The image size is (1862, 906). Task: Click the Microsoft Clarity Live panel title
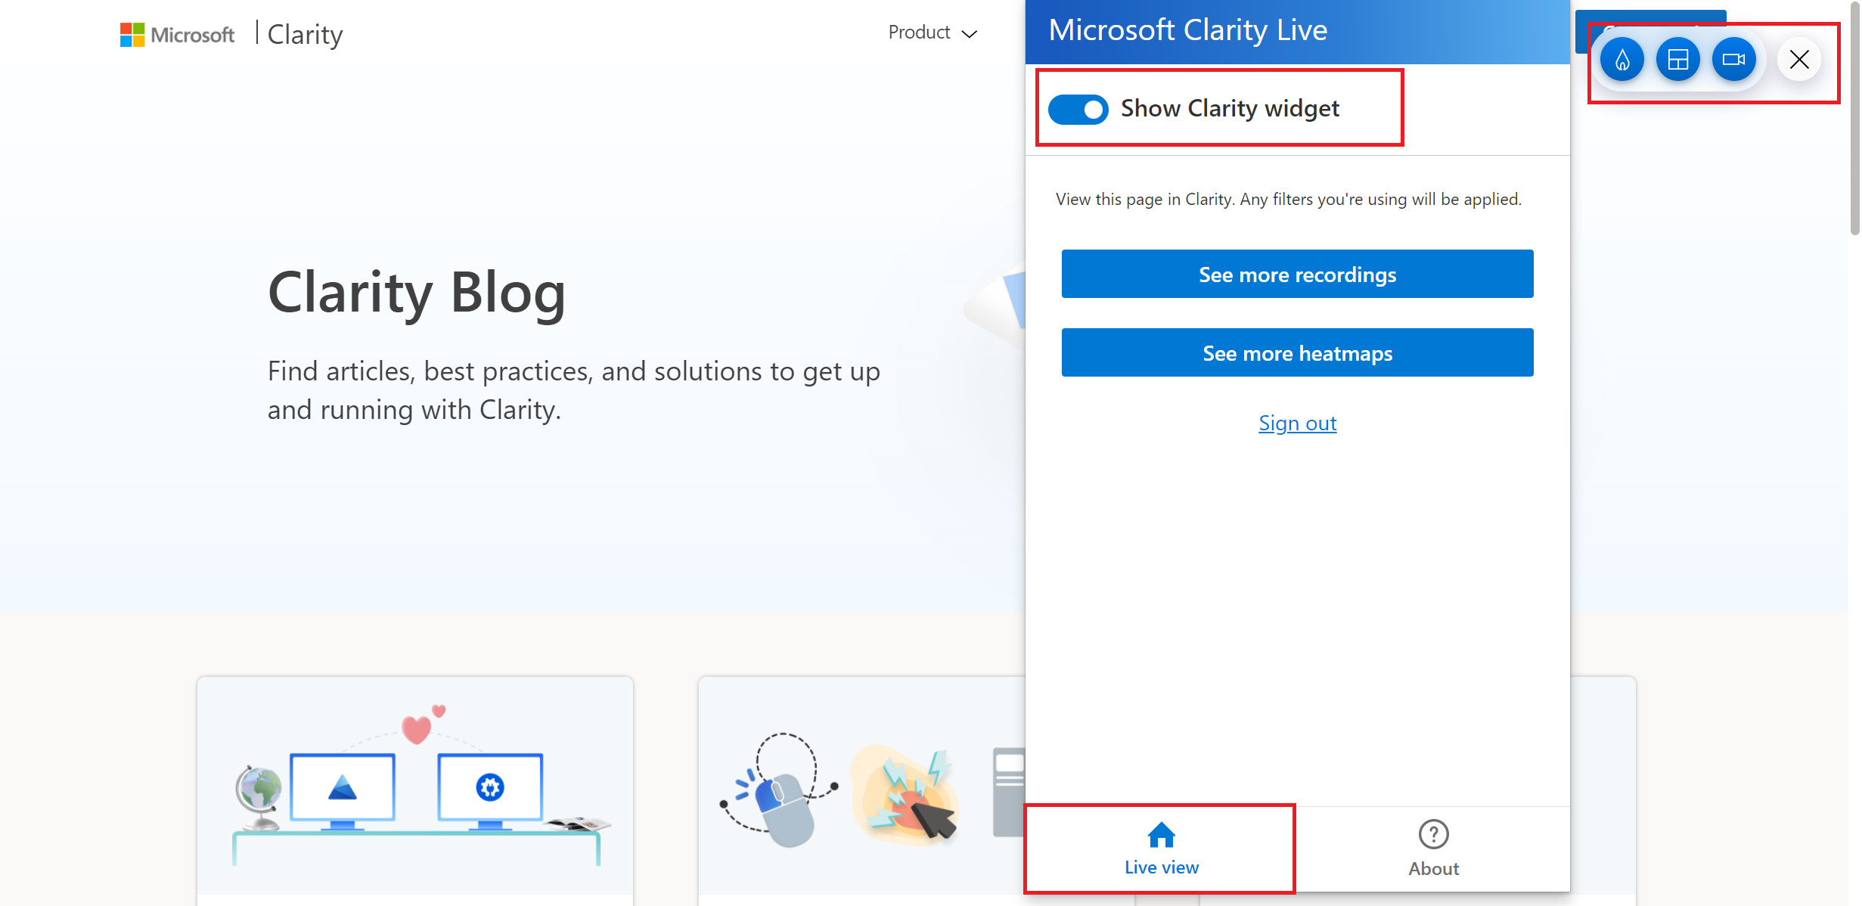1187,30
